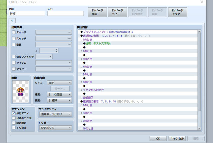Enable the 変数 condition checkbox
The height and width of the screenshot is (143, 213).
point(14,44)
